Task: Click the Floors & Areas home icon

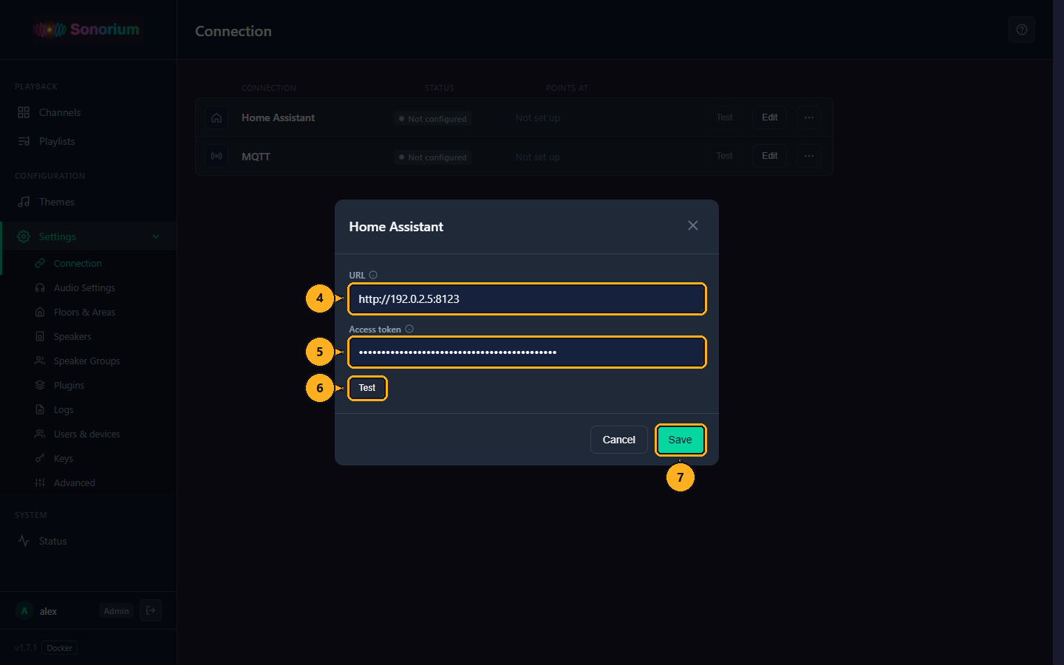Action: 40,312
